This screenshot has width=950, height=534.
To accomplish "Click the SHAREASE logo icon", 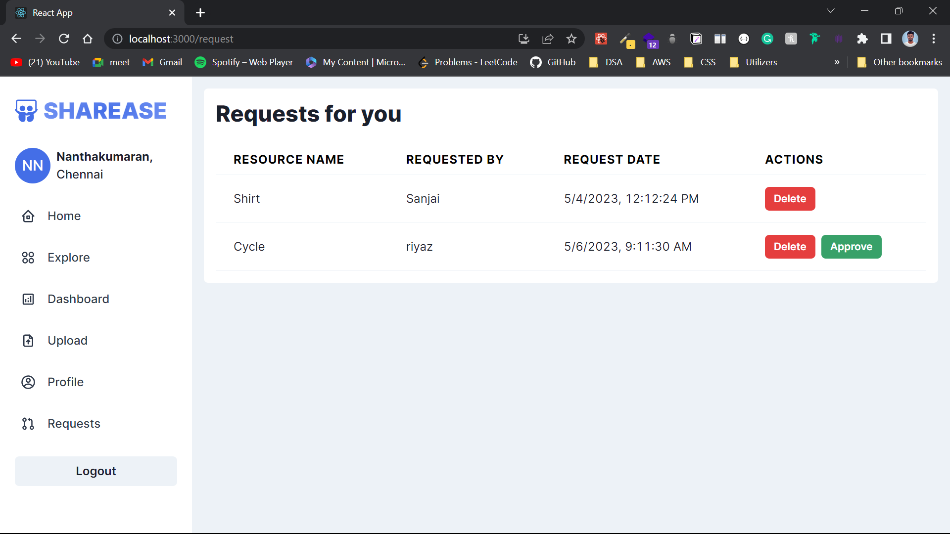I will coord(26,110).
